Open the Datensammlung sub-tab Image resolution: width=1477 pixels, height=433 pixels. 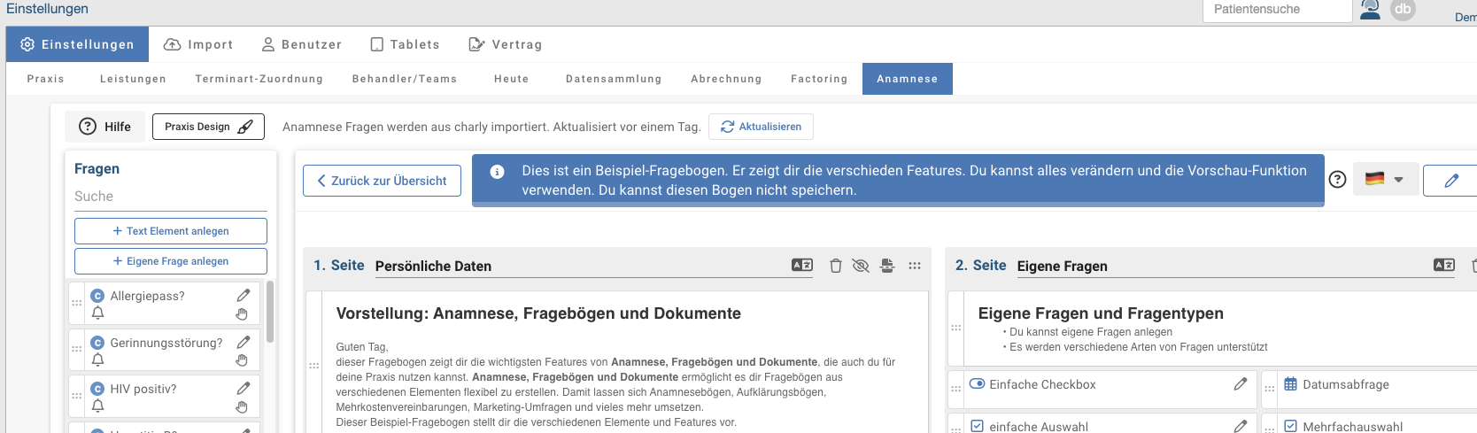pos(614,79)
